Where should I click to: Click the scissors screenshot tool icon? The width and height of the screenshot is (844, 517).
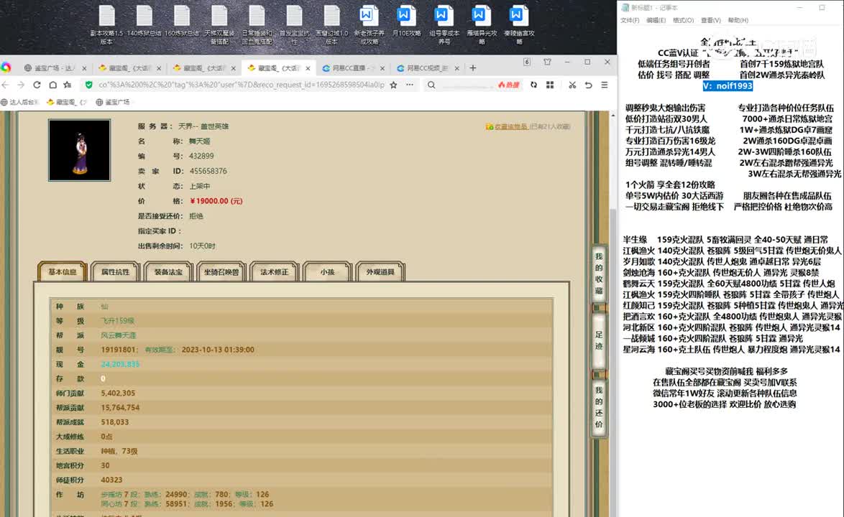(572, 85)
